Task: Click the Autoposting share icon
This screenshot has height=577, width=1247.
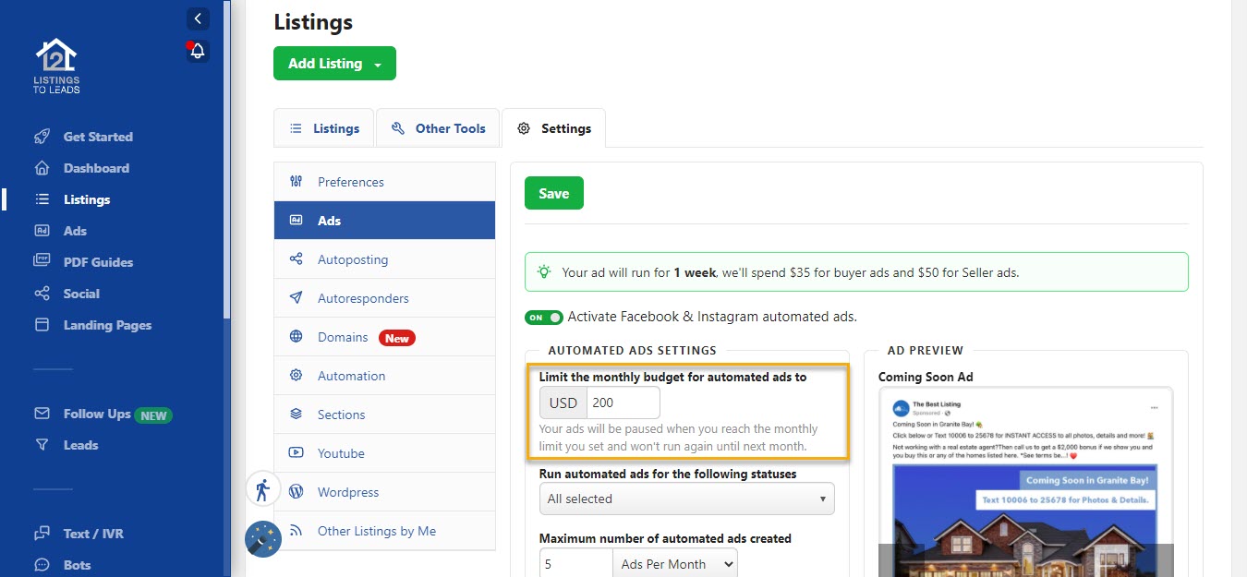Action: [297, 259]
